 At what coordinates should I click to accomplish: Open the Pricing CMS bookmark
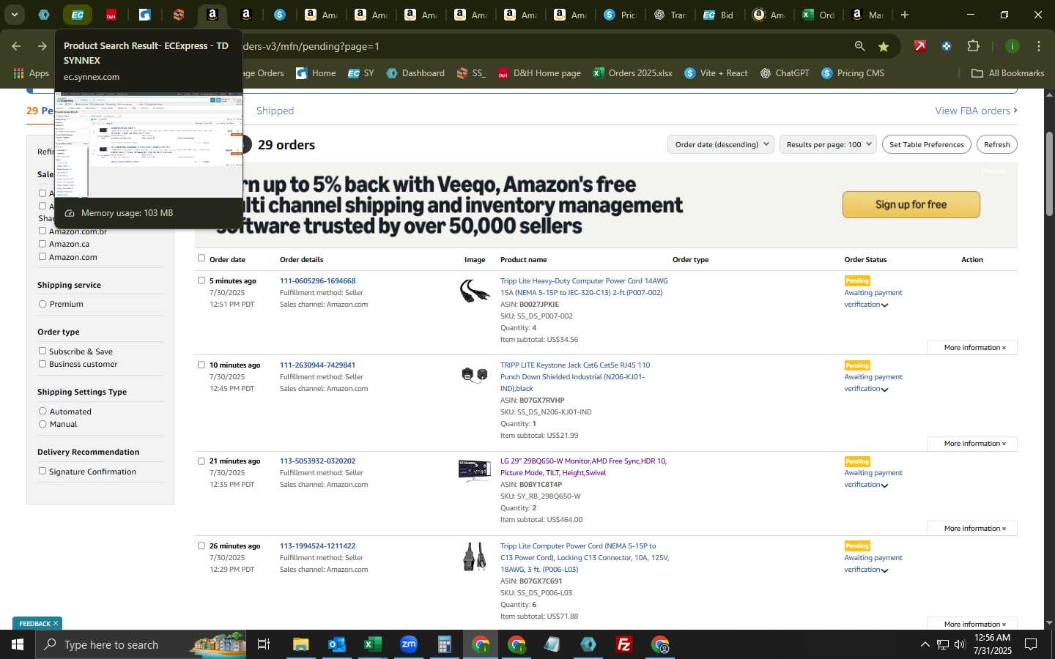pos(853,73)
